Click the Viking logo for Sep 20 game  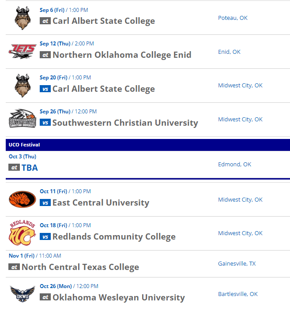(23, 86)
